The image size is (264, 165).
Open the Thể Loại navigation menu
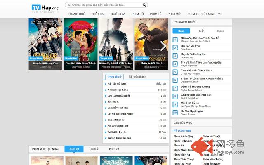click(98, 14)
